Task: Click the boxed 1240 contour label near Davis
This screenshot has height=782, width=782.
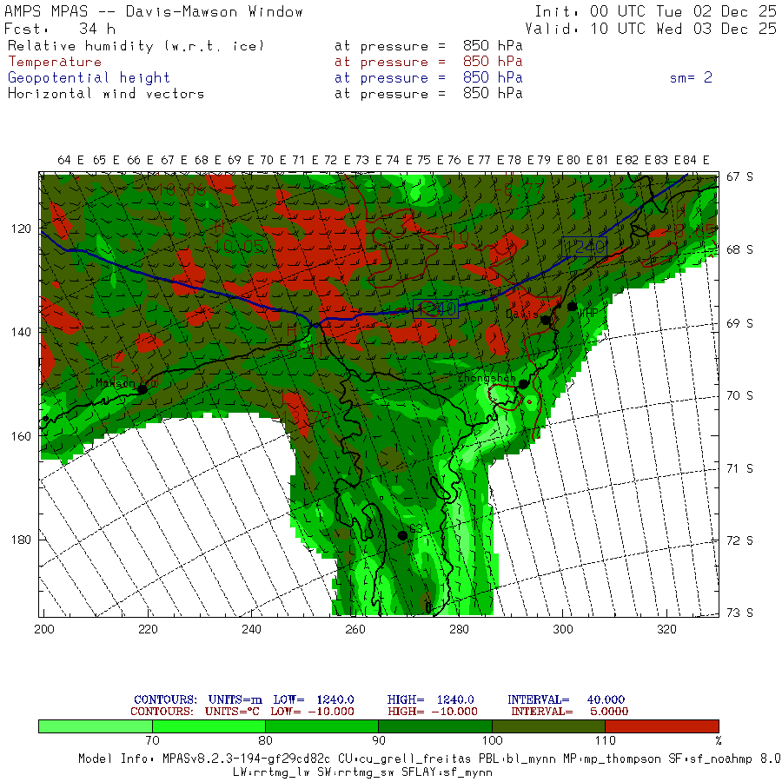Action: tap(584, 247)
